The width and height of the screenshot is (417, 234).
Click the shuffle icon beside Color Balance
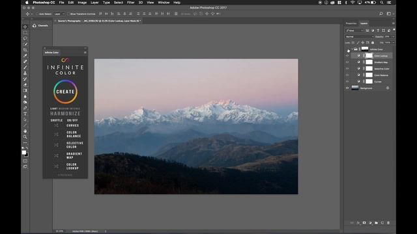tap(56, 135)
